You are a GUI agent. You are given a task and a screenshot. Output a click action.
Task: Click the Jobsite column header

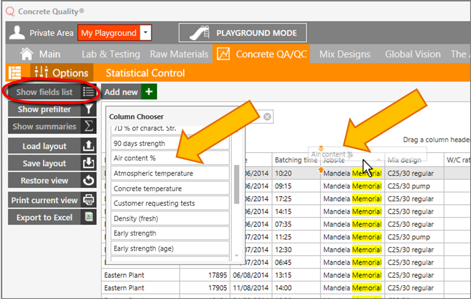click(353, 160)
